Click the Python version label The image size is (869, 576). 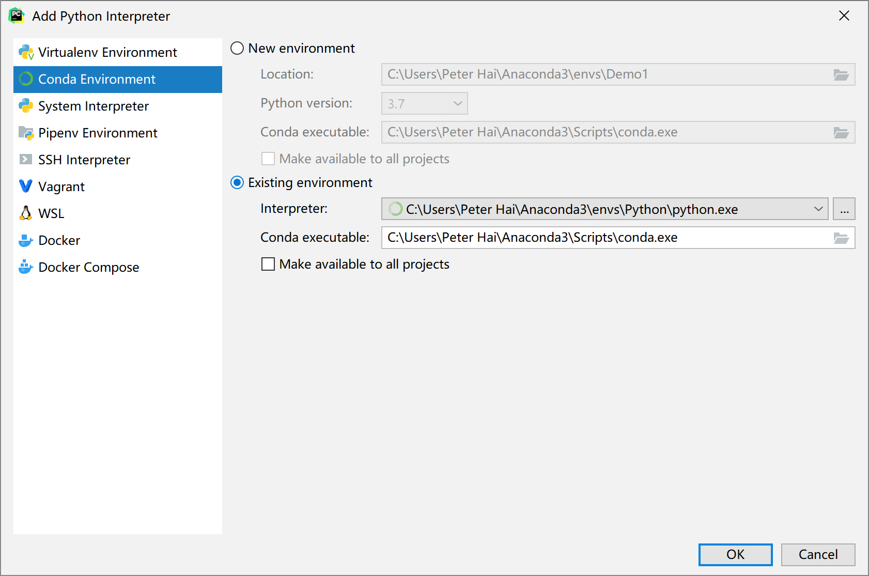(306, 103)
